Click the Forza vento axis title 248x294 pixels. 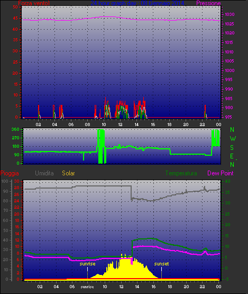34,3
